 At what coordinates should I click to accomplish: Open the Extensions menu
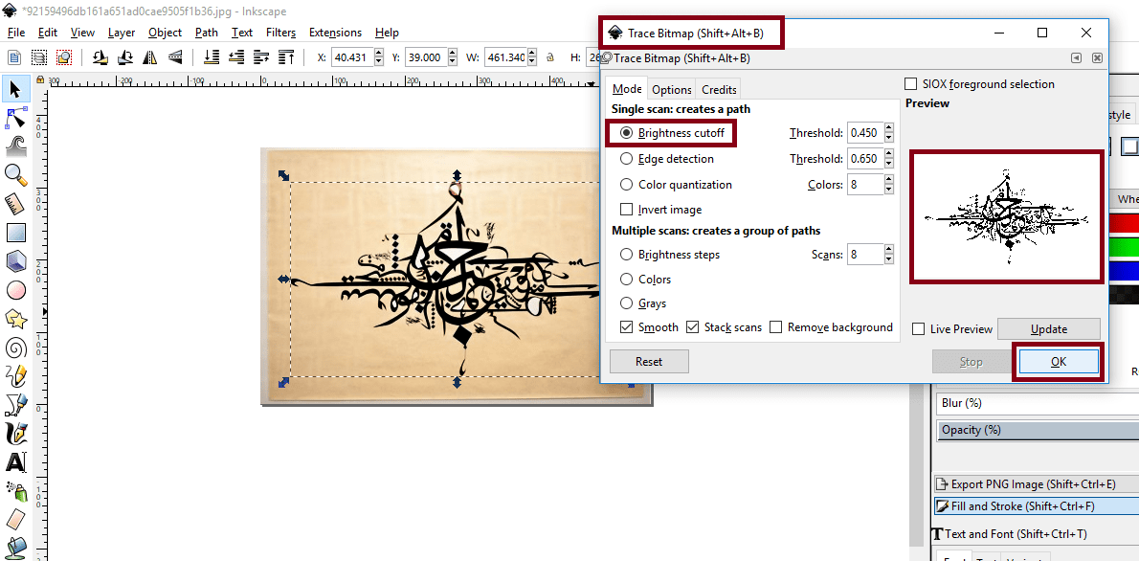click(x=335, y=32)
